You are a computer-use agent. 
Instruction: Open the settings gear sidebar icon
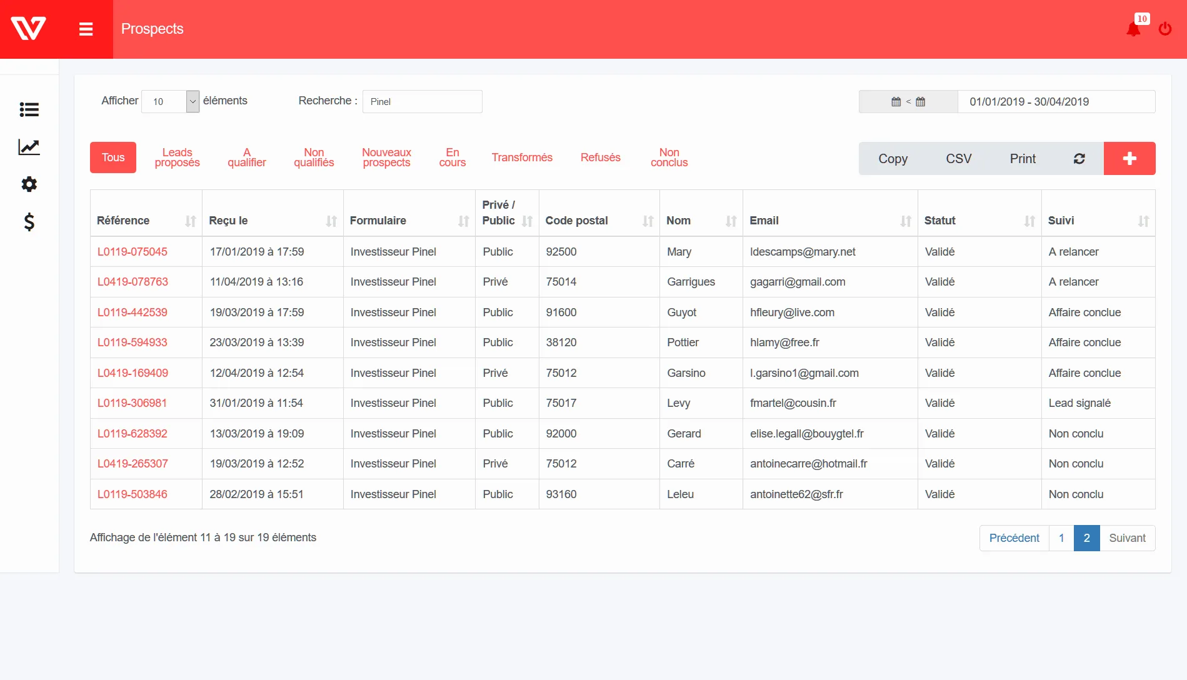pyautogui.click(x=29, y=184)
